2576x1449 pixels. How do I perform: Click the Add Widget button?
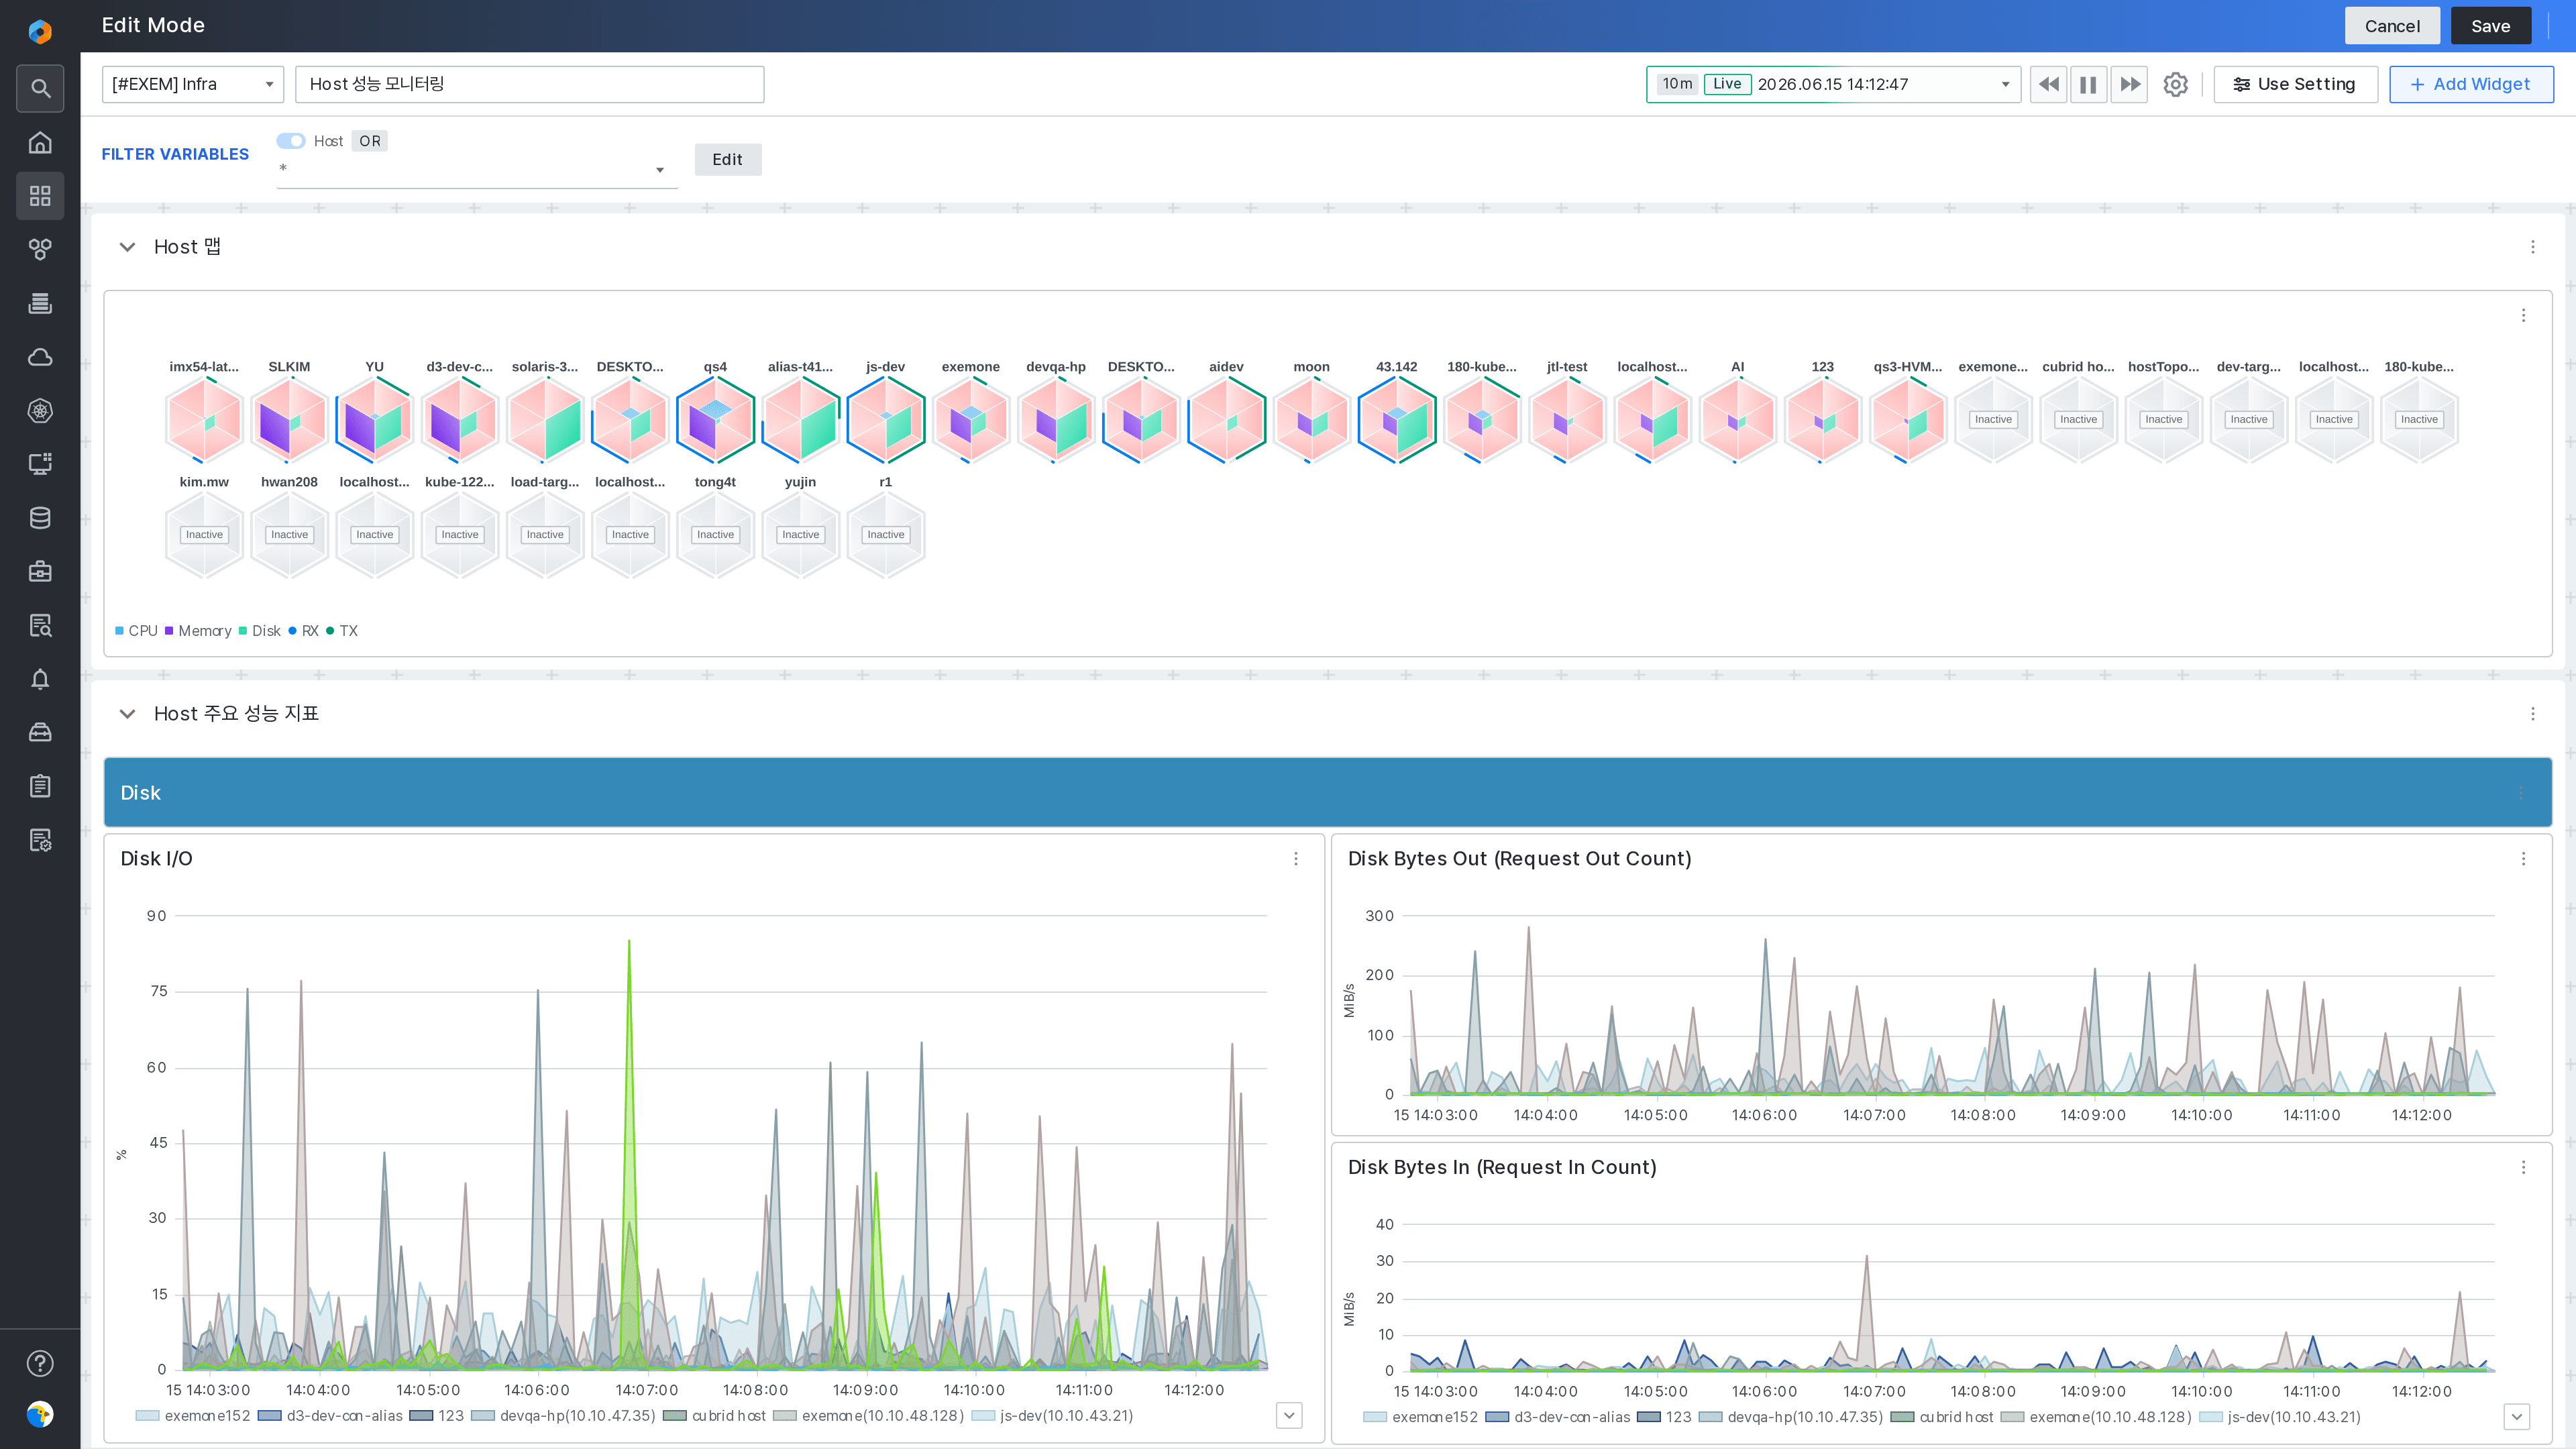2471,84
